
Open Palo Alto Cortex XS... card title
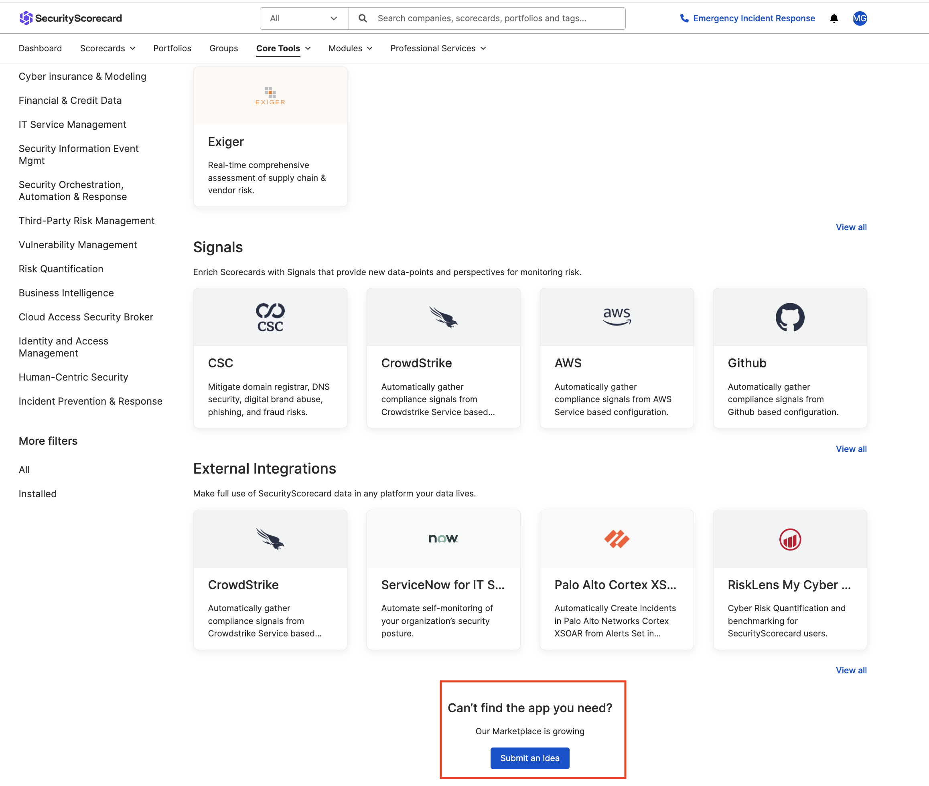(x=615, y=585)
